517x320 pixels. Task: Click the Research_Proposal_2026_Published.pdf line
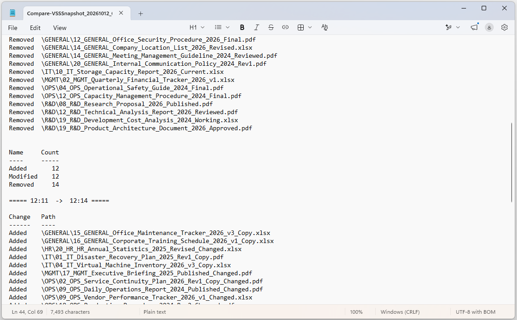coord(111,104)
